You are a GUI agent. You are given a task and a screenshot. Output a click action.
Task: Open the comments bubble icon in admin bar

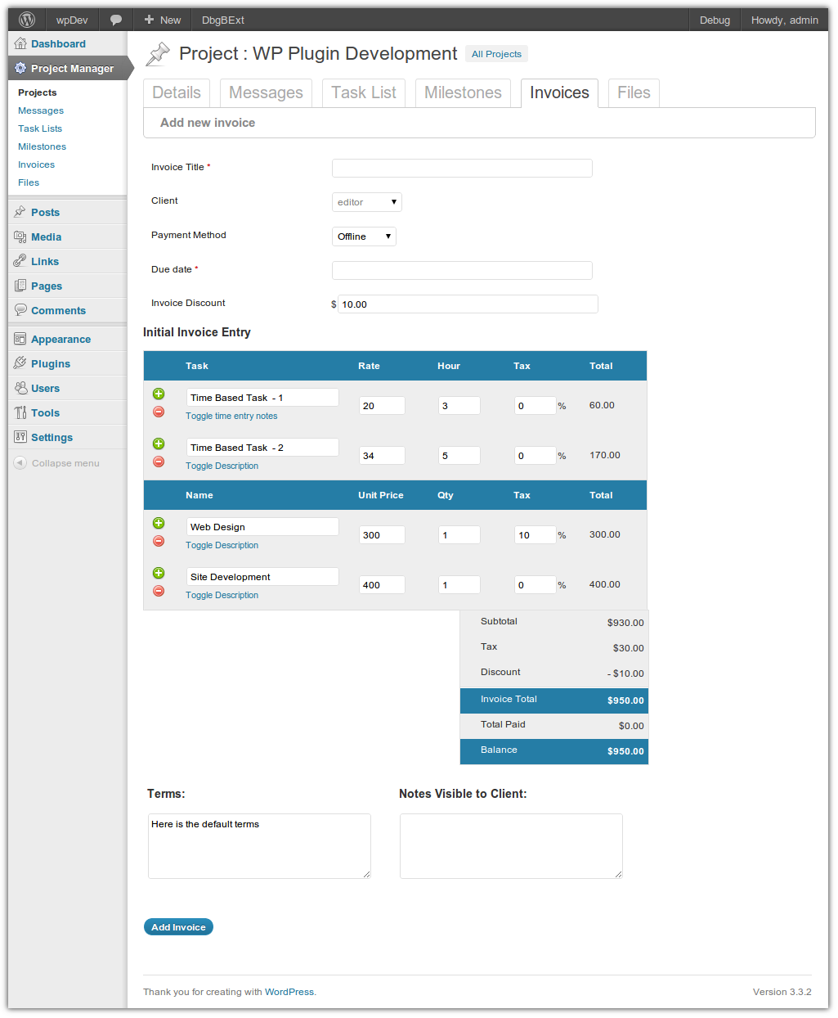pyautogui.click(x=116, y=20)
